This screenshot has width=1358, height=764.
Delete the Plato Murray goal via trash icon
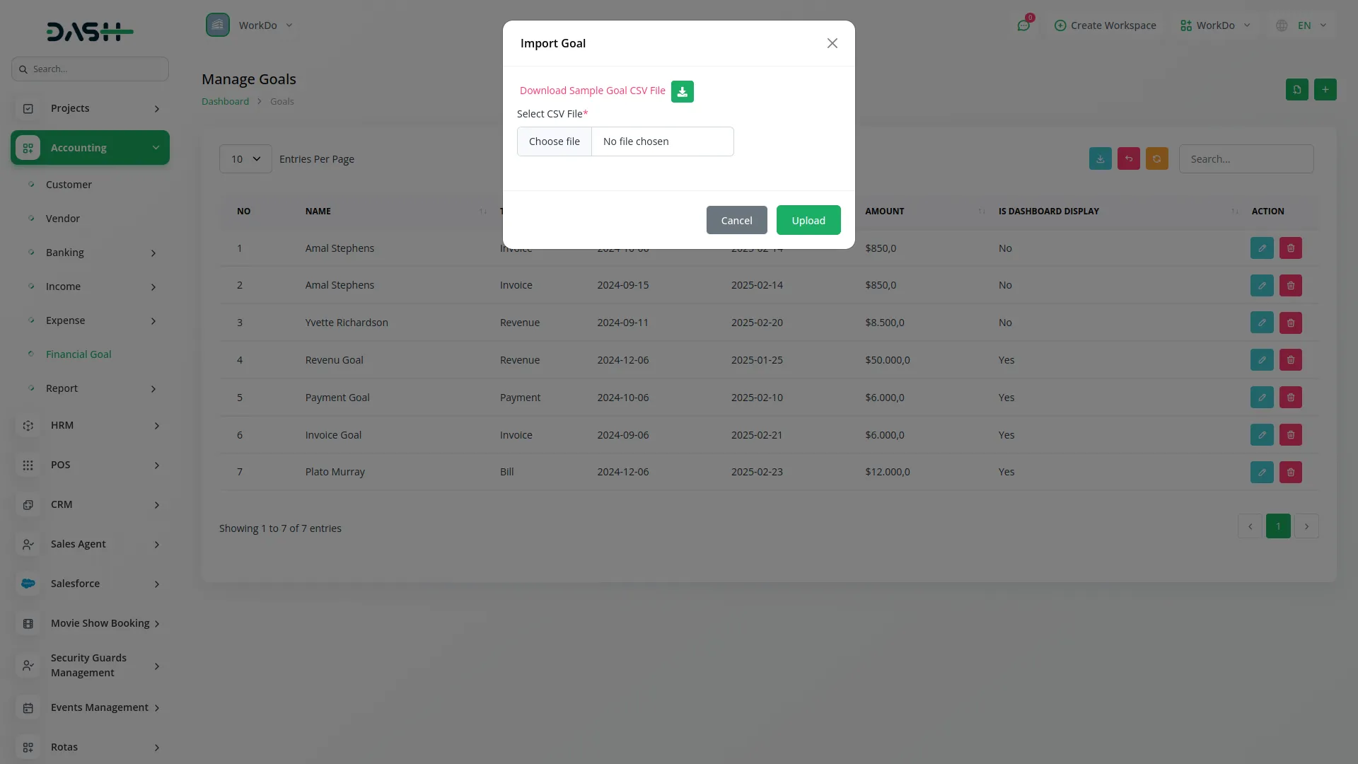[1290, 472]
